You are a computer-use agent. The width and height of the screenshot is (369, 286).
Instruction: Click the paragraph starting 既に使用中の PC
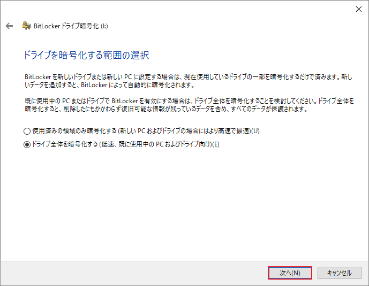click(x=190, y=105)
